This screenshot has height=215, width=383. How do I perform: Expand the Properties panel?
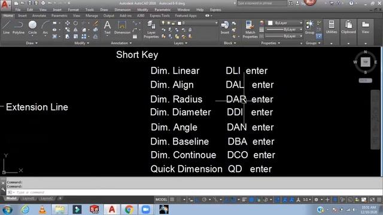[270, 43]
